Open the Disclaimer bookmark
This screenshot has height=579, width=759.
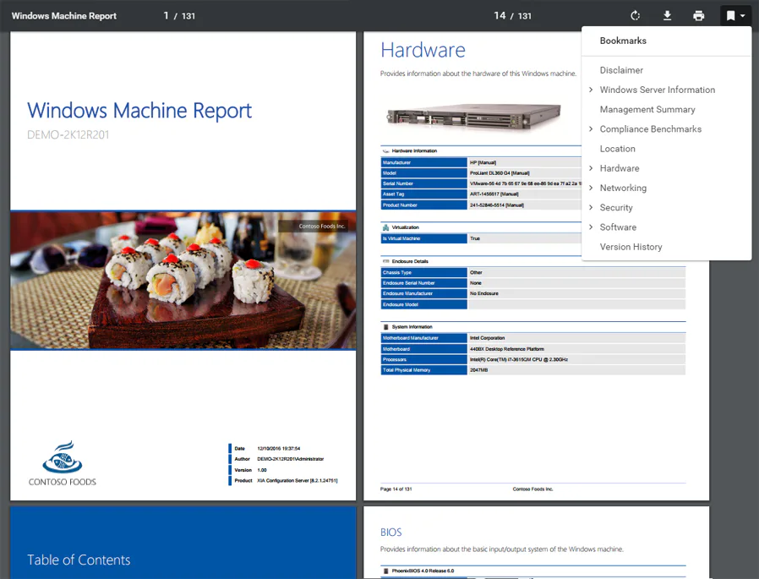621,70
